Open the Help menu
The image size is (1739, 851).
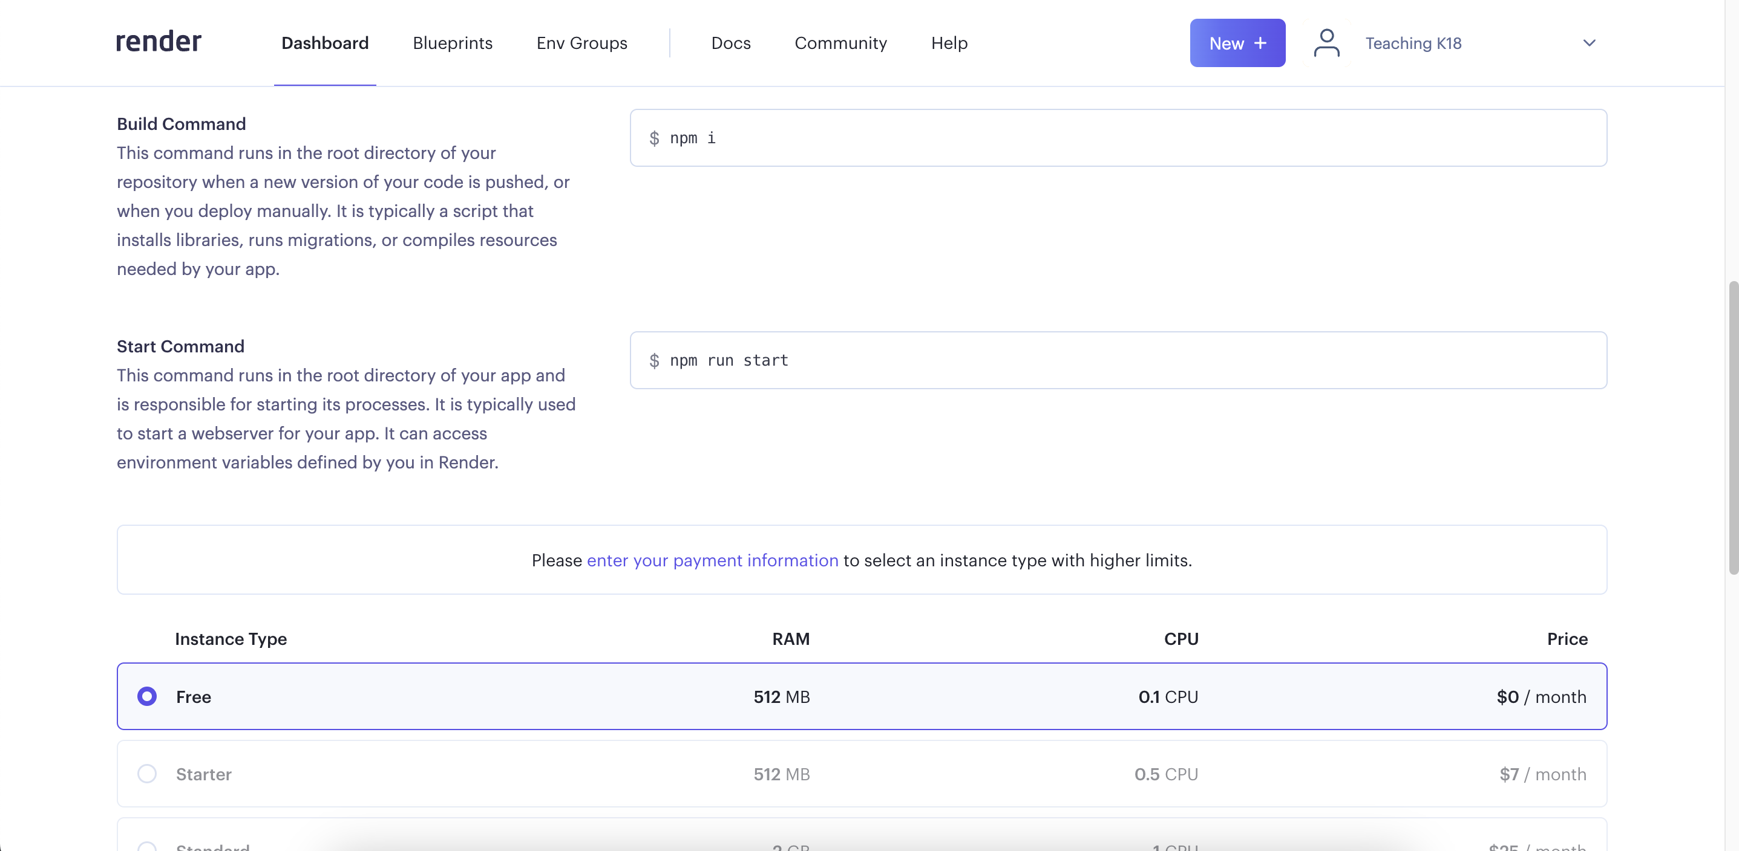tap(949, 43)
